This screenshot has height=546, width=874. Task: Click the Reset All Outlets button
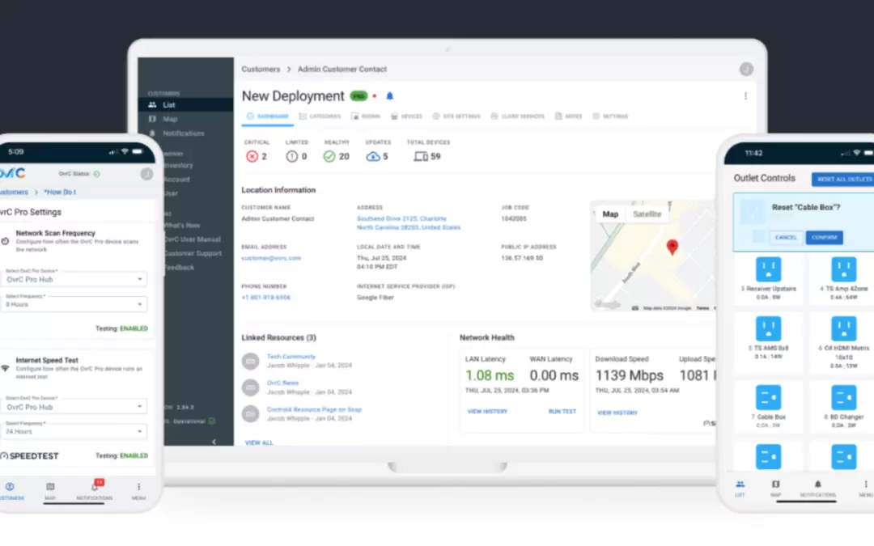tap(842, 179)
